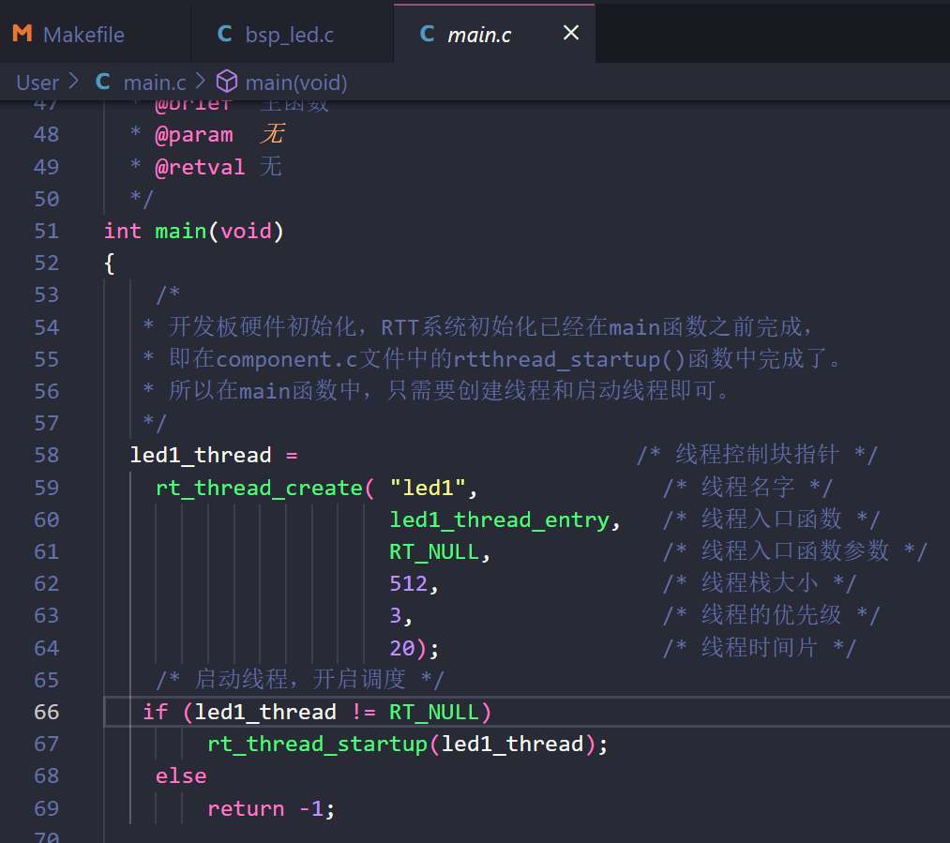The image size is (950, 843).
Task: Click line number 51 in gutter
Action: click(46, 231)
